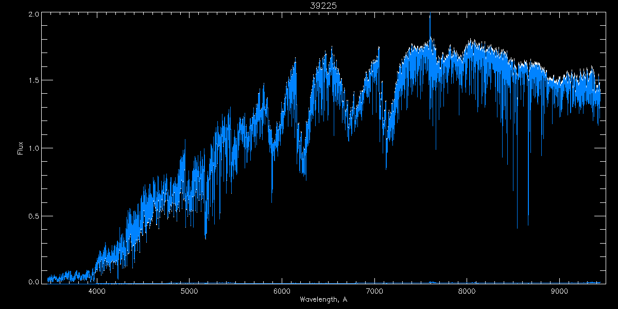
Task: Click the "Wavelength, A" x-axis label
Action: click(323, 300)
